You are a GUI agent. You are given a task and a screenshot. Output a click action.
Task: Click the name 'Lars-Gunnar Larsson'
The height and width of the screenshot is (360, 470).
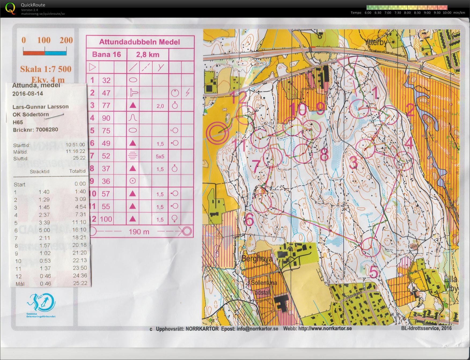[x=41, y=106]
